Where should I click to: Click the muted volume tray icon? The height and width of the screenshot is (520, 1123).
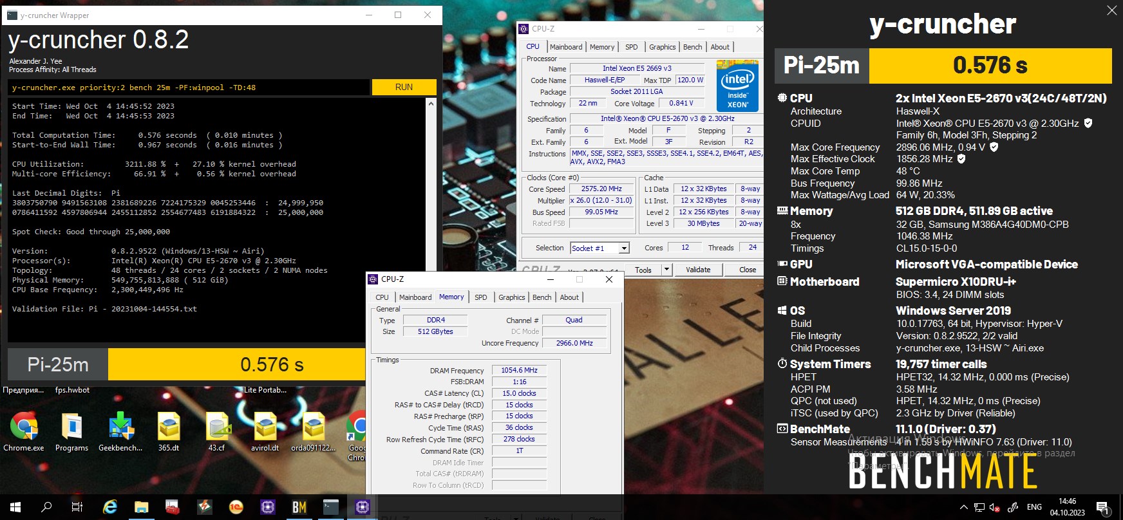[995, 507]
